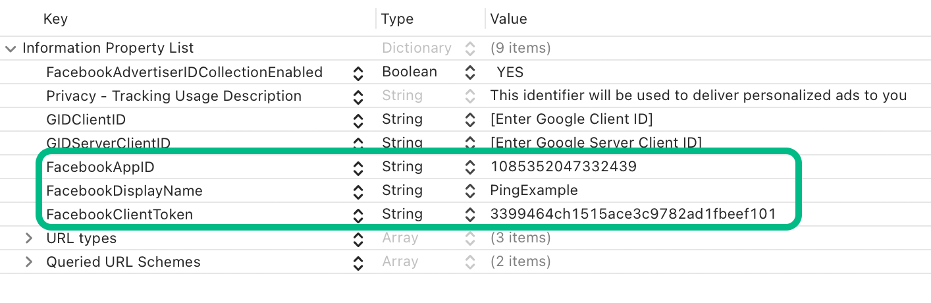The image size is (931, 303).
Task: Select the FacebookClientToken value field
Action: tap(633, 214)
